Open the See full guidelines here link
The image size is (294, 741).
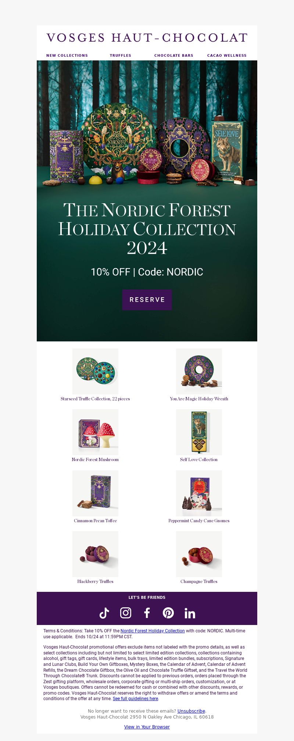tap(135, 699)
